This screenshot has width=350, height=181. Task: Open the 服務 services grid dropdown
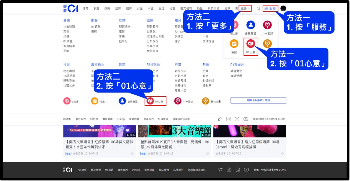(270, 8)
